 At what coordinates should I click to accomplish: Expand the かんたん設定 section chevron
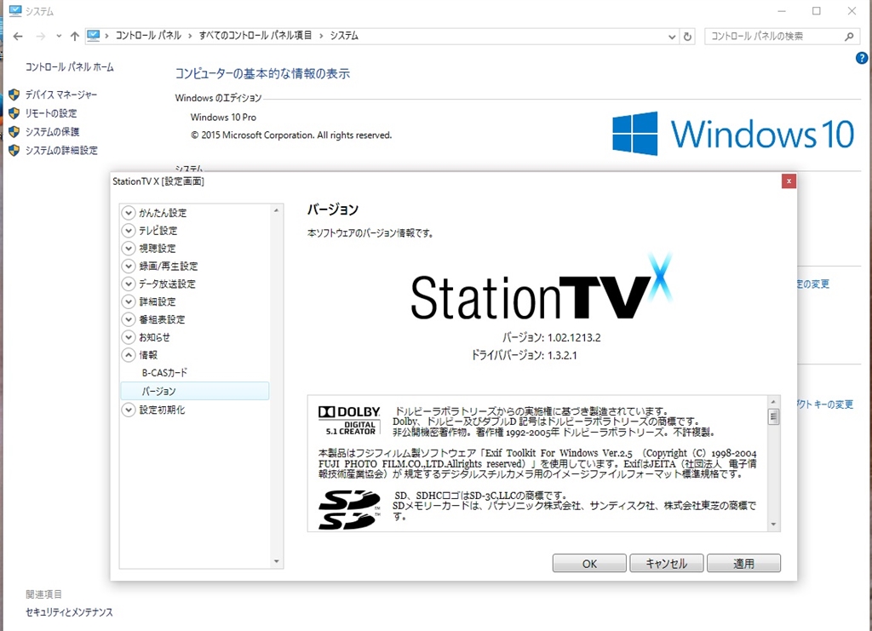129,213
